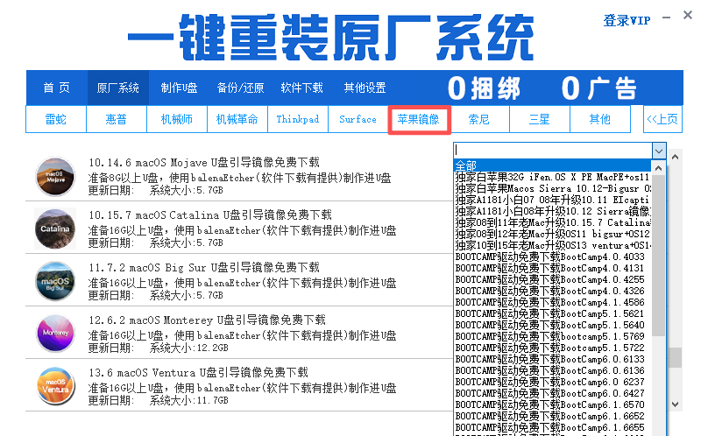Choose BootCamp4.0.4131 driver in list
The width and height of the screenshot is (708, 436).
(552, 268)
